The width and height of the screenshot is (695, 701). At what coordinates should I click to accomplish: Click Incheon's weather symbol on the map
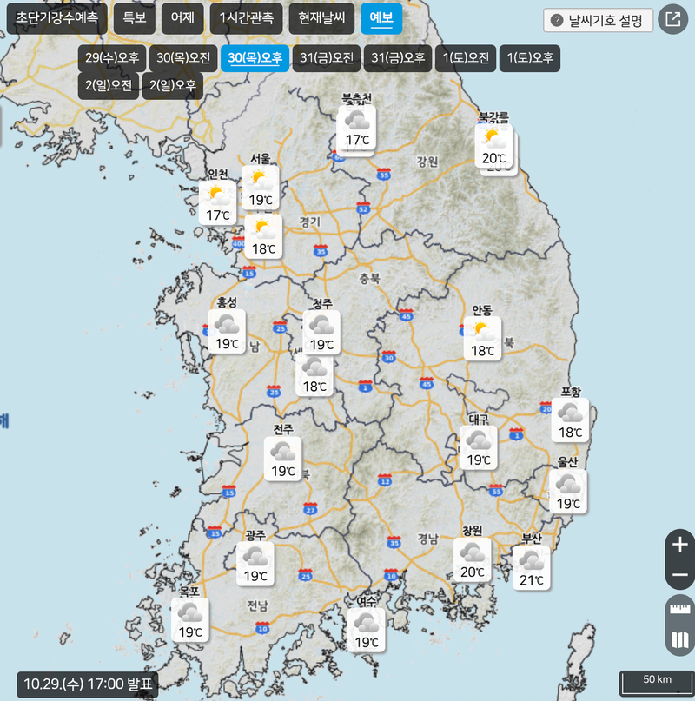(x=215, y=198)
